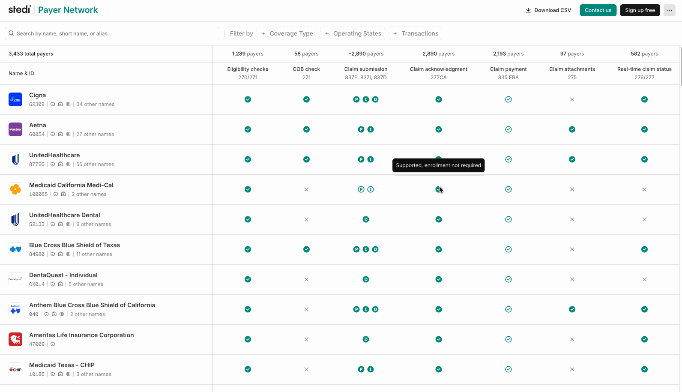
Task: Click UnitedHealthcare's claim payment outlined checkmark
Action: [509, 159]
